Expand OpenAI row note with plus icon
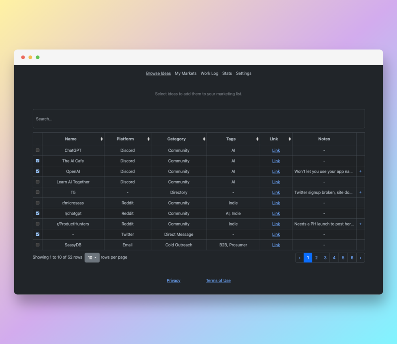The width and height of the screenshot is (397, 344). click(360, 171)
